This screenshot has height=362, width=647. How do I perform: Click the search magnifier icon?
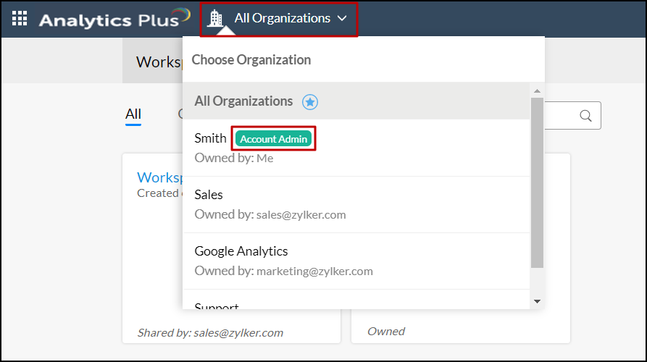click(x=585, y=116)
